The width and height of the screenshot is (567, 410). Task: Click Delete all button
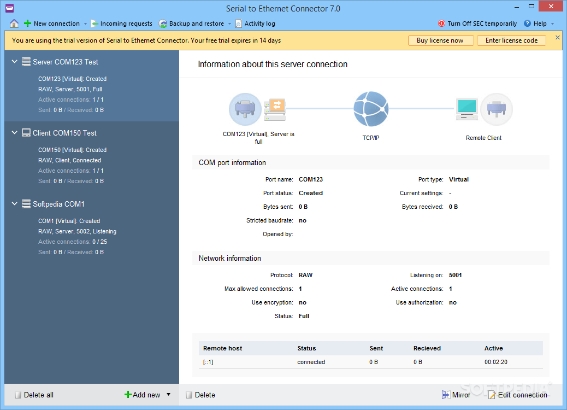(34, 395)
